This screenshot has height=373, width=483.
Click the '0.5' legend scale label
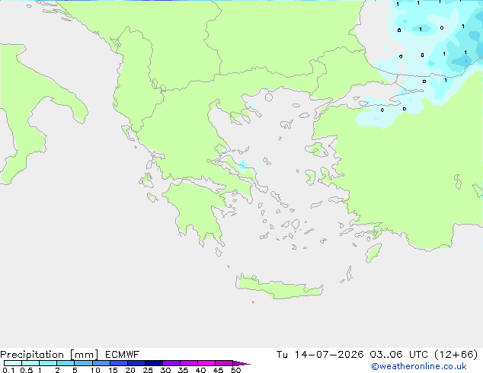[x=27, y=370]
